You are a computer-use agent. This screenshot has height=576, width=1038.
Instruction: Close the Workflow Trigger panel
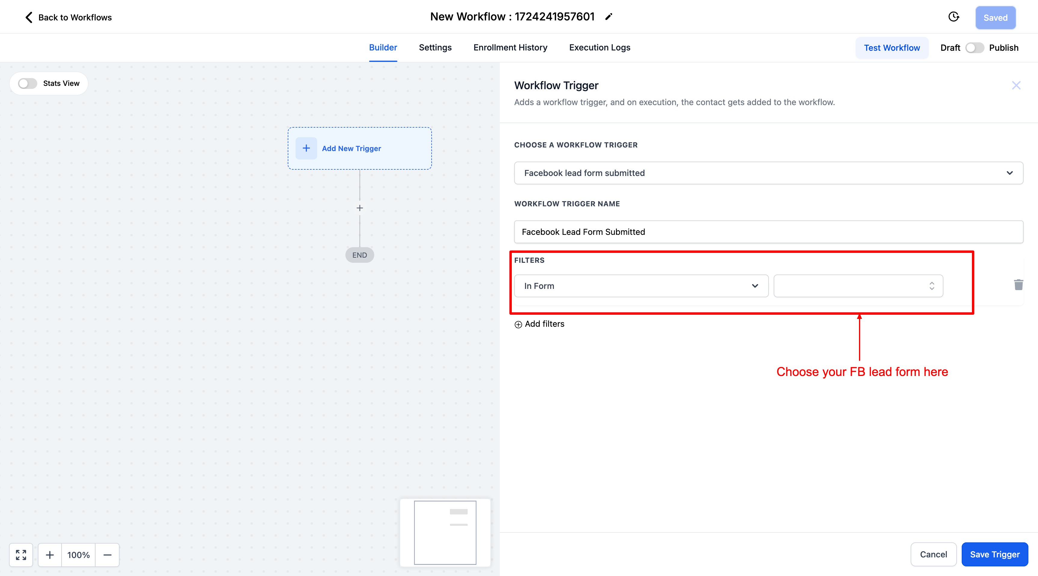coord(1016,85)
